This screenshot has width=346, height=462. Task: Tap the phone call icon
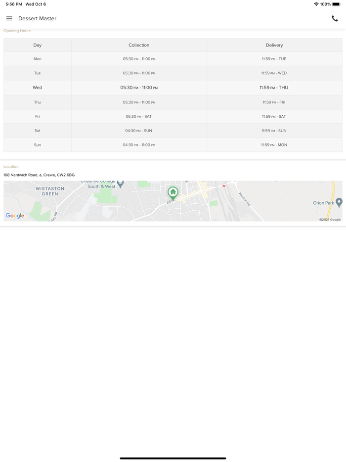[x=335, y=18]
